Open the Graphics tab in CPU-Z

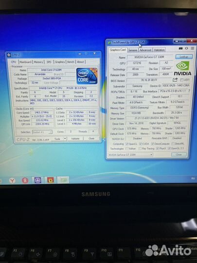60,62
